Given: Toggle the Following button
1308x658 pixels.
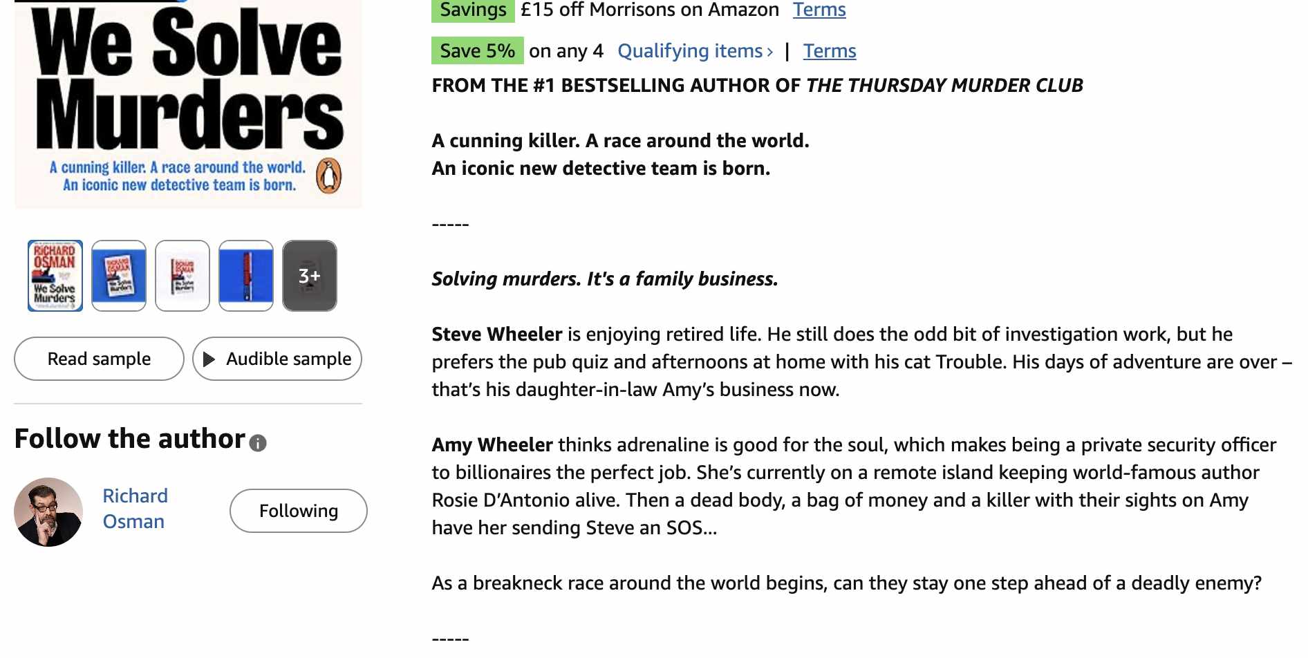Looking at the screenshot, I should point(299,511).
